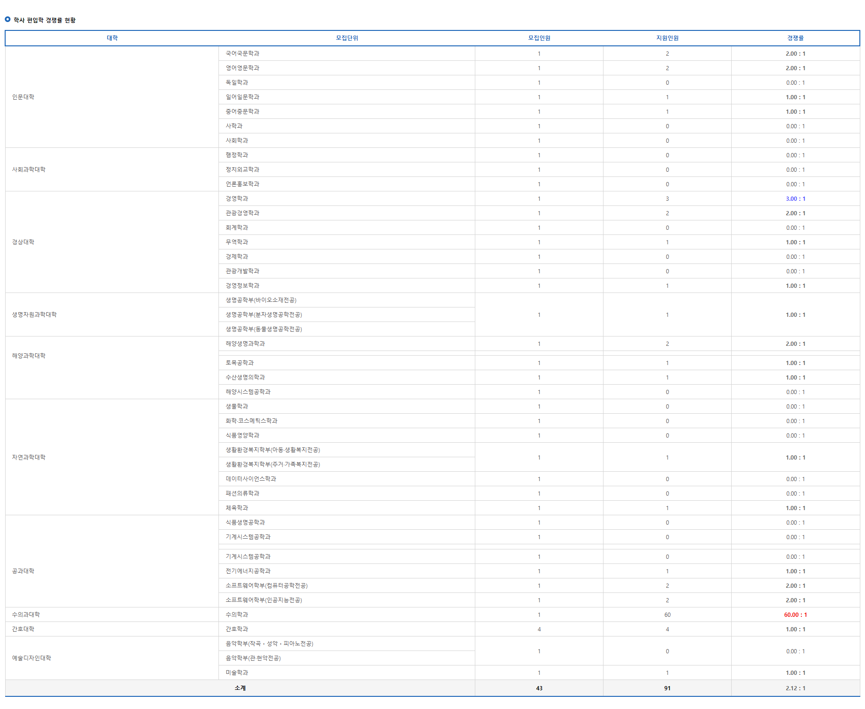Screen dimensions: 865x709
Task: Click the 생물학과 department name
Action: pyautogui.click(x=237, y=406)
